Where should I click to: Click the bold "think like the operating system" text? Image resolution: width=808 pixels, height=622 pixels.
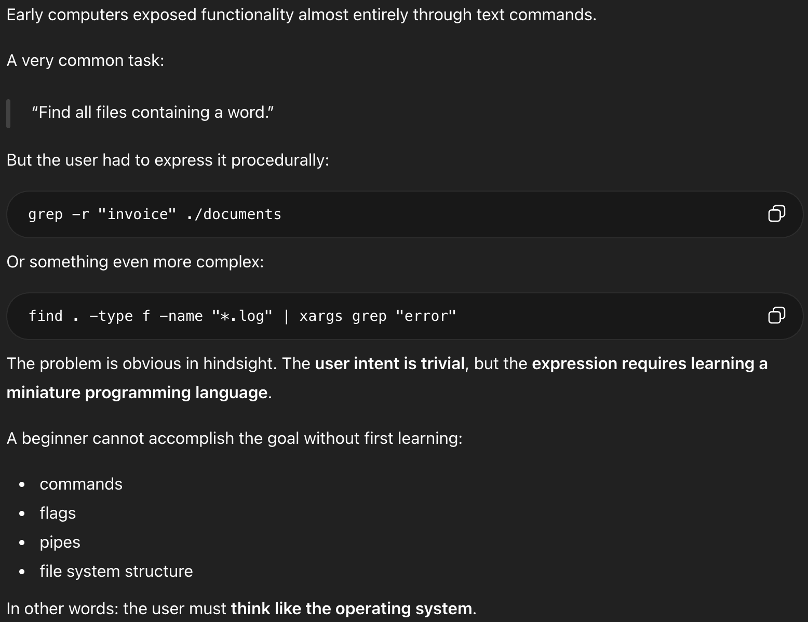coord(352,609)
